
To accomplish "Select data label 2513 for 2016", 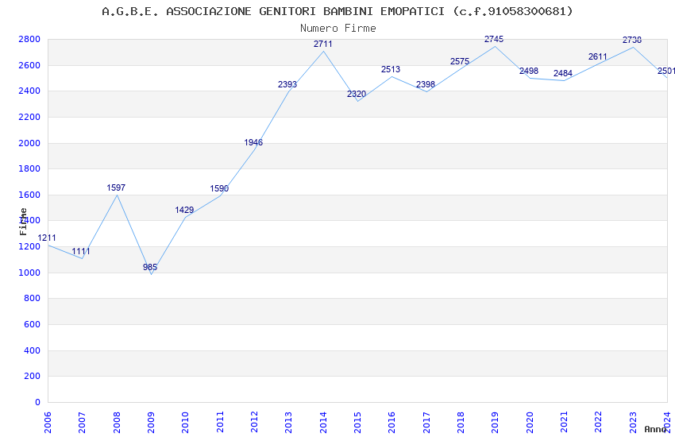I will pos(391,69).
